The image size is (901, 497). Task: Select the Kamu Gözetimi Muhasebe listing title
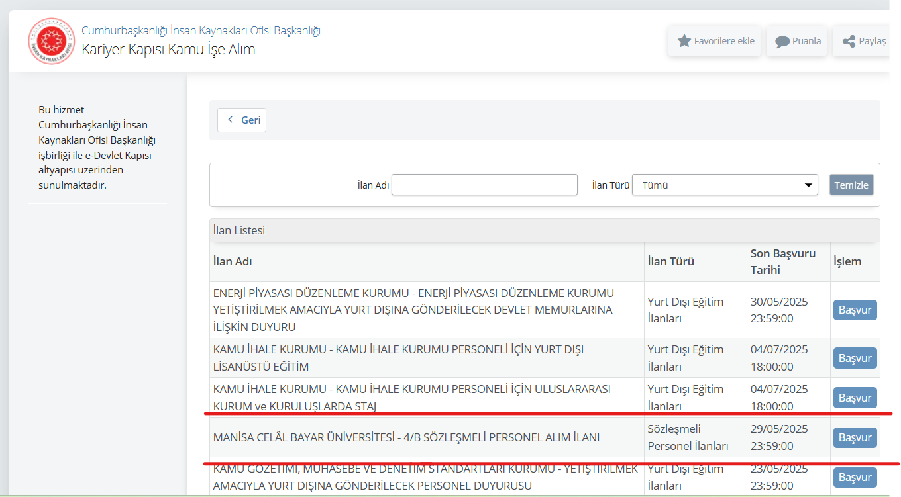[425, 477]
